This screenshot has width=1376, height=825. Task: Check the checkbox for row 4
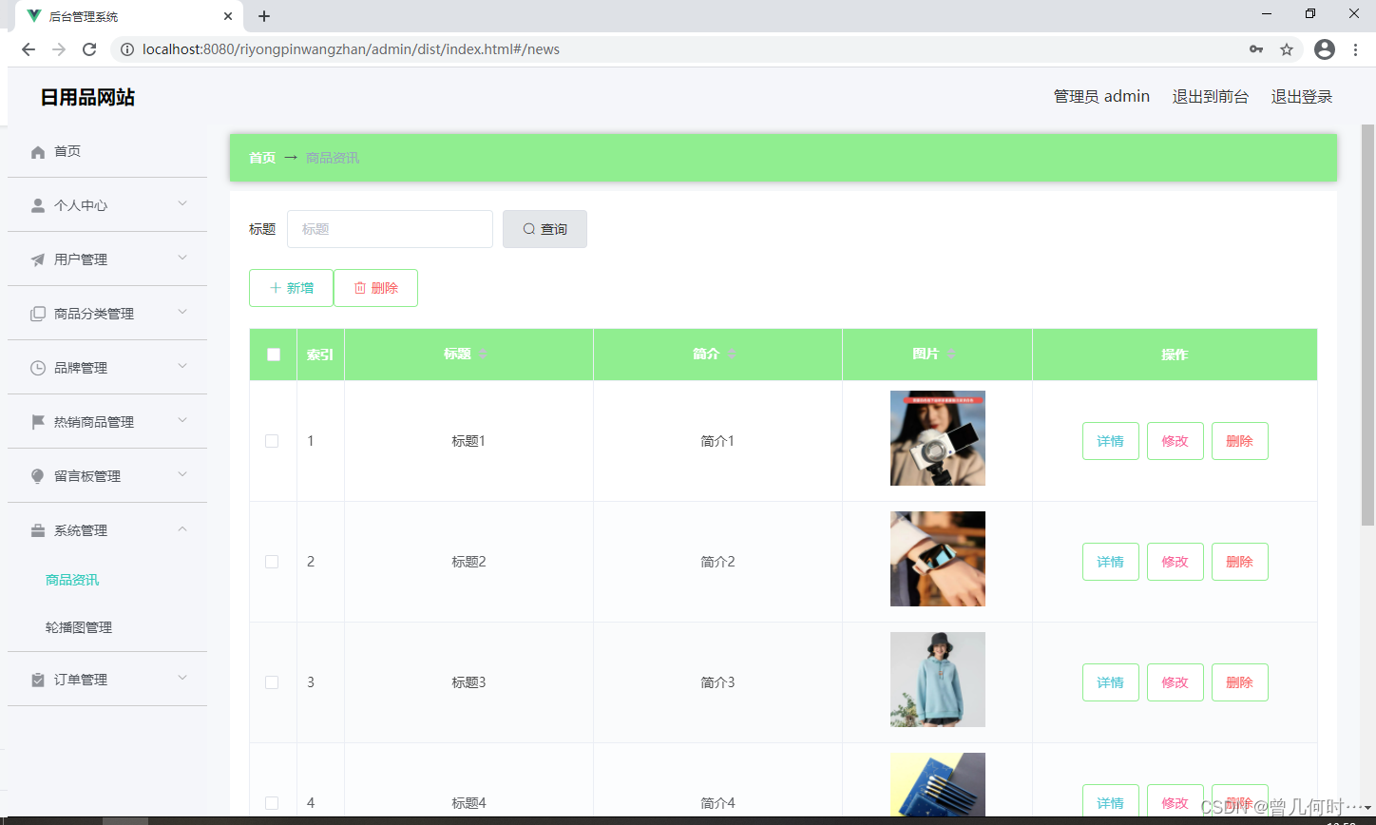[x=272, y=803]
